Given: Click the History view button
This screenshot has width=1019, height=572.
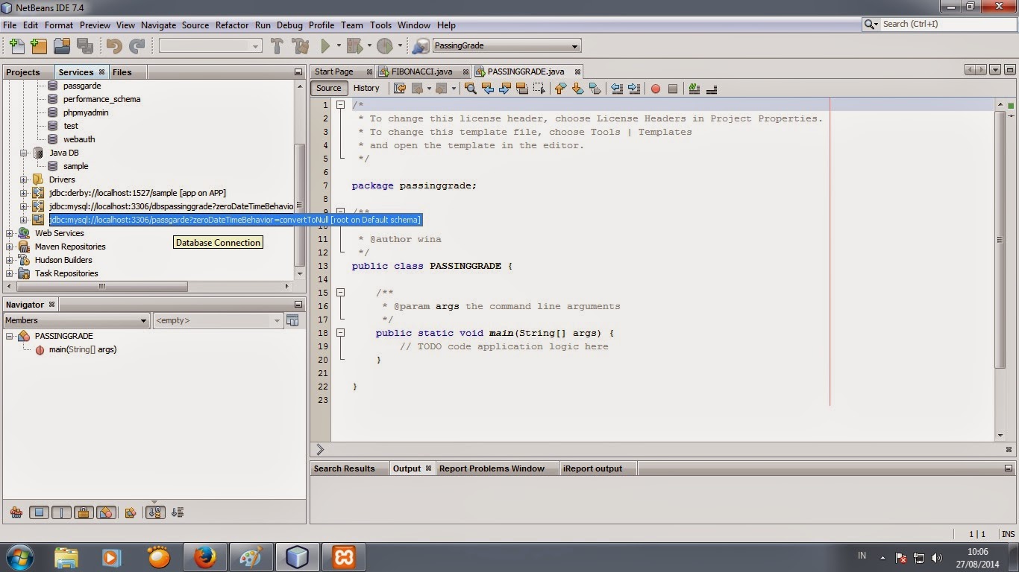Looking at the screenshot, I should pos(366,88).
